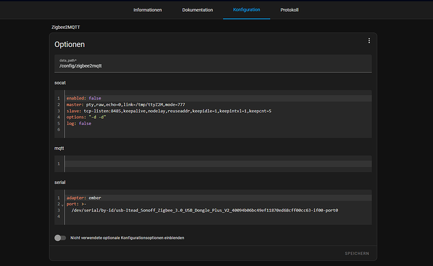This screenshot has width=433, height=266.
Task: Open the Protokoll tab
Action: (289, 10)
